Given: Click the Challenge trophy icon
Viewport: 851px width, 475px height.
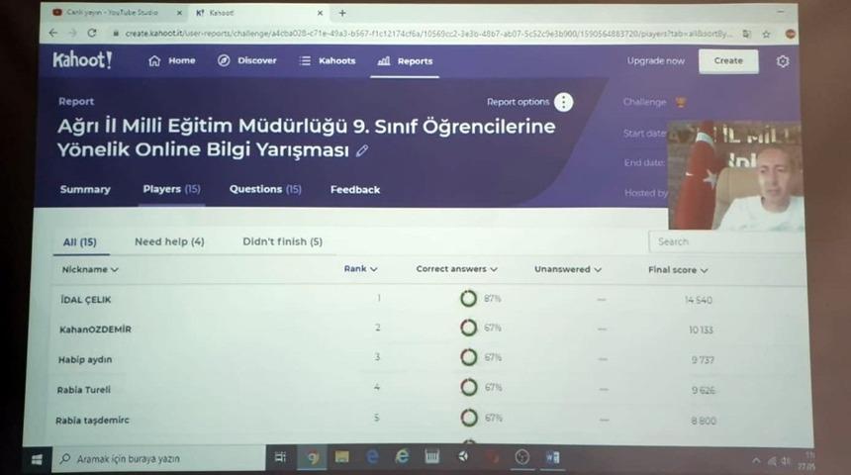Looking at the screenshot, I should point(681,102).
